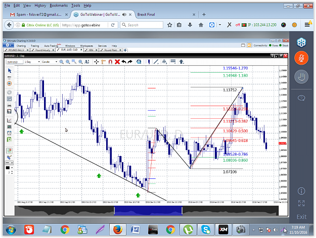Click the Firefox search box

(x=142, y=25)
